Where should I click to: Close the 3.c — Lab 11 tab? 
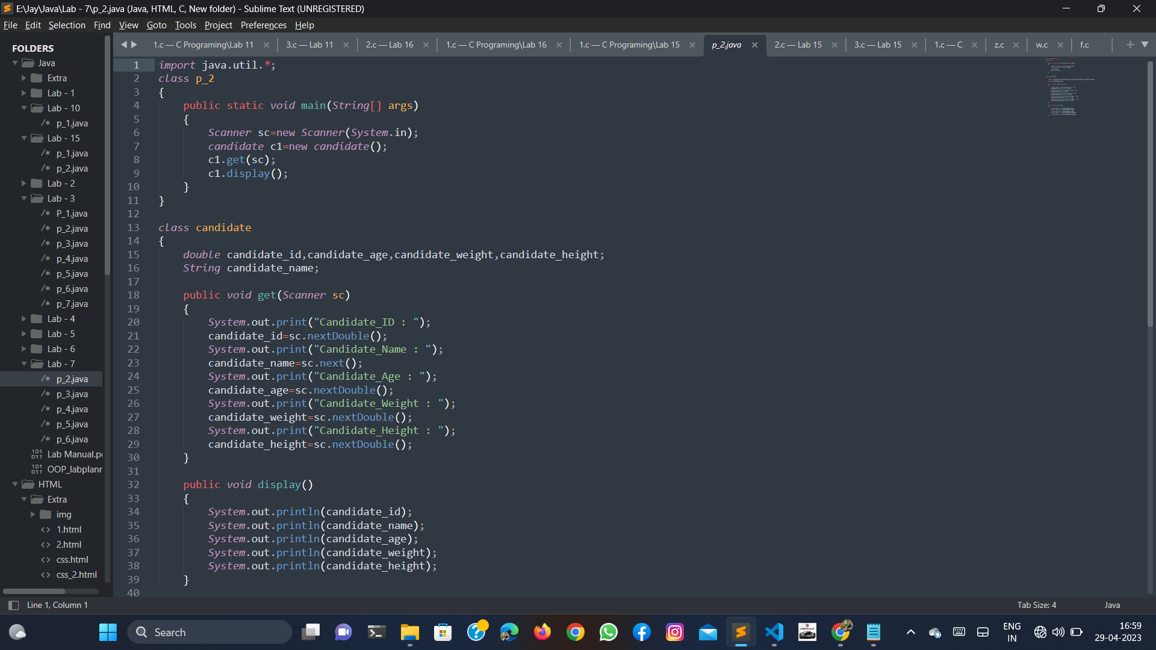click(x=346, y=45)
